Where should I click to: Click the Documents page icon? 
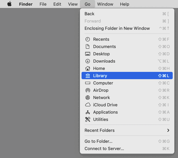[x=88, y=47]
